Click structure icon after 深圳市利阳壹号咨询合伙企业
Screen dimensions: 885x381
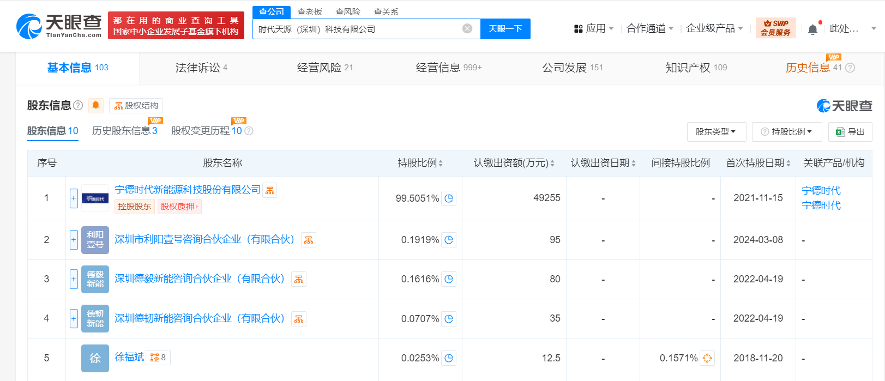[309, 240]
